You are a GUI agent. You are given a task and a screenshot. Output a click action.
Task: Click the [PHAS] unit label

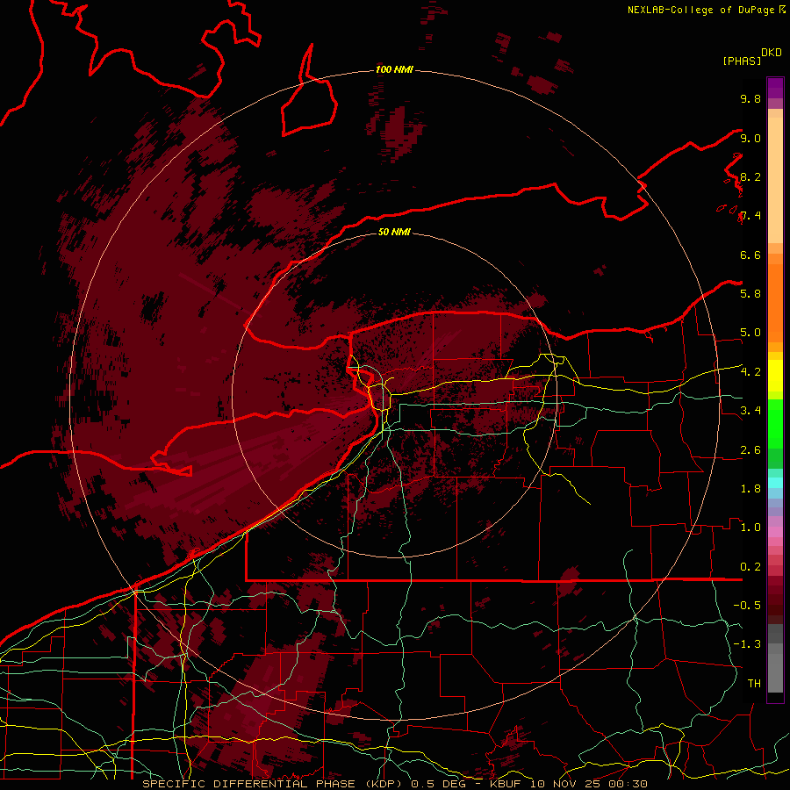(742, 61)
